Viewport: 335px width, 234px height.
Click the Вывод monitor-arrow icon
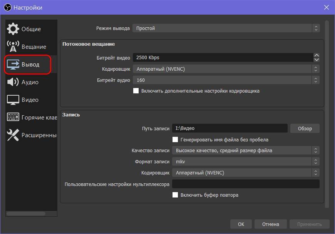click(x=13, y=64)
